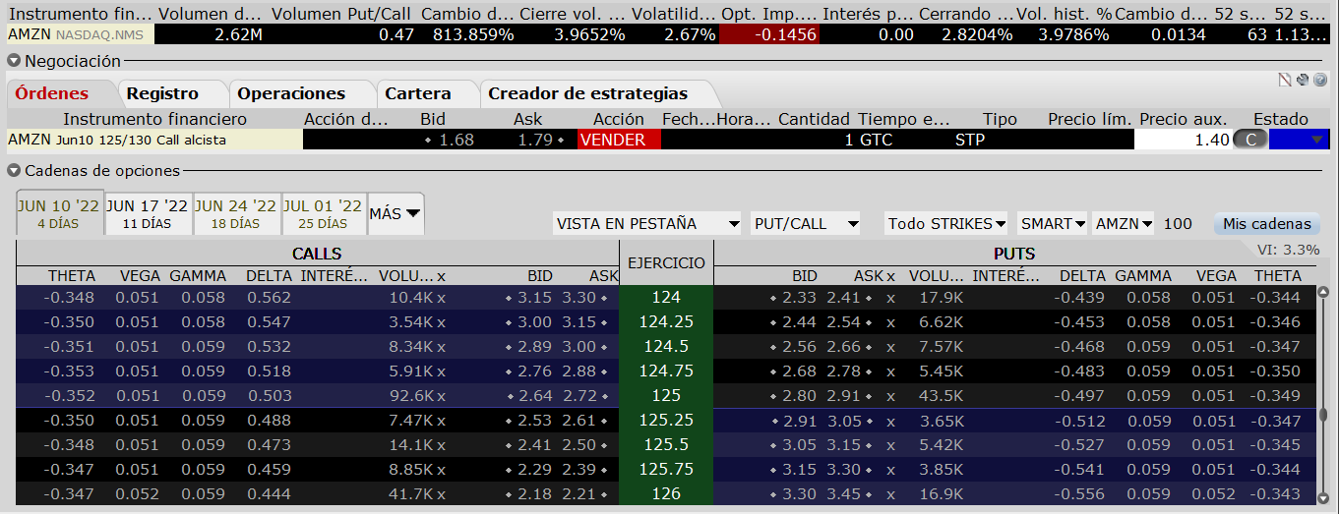Click call volume 92.6K at strike 125
This screenshot has width=1339, height=514.
point(411,395)
